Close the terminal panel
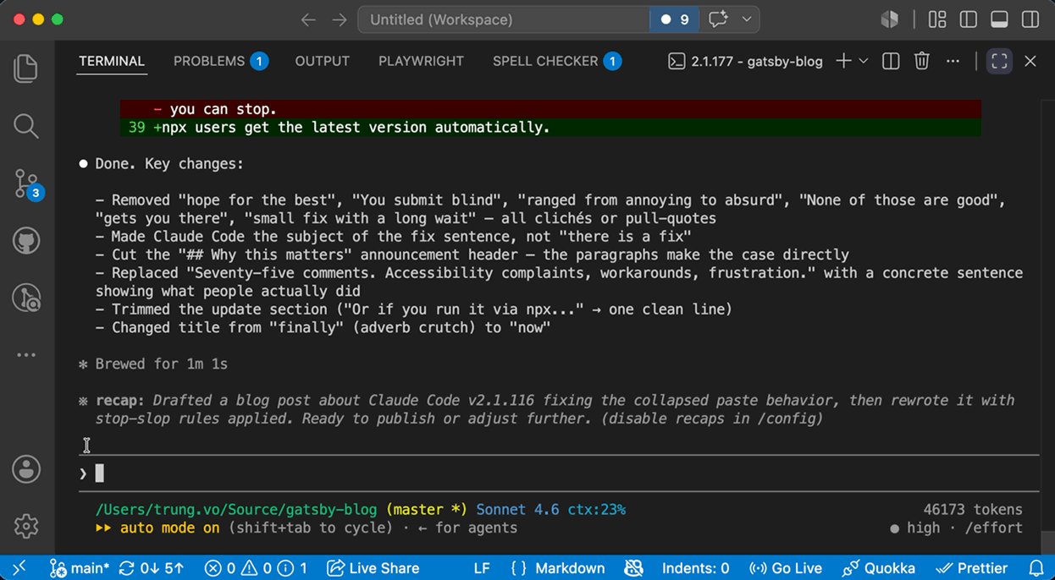 click(1030, 61)
